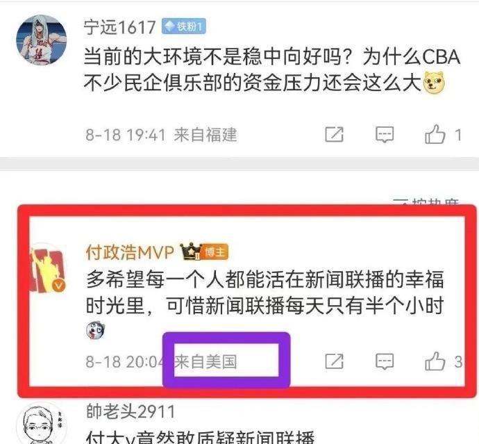Reply to 宁远1617's comment via speech bubble
This screenshot has width=479, height=444.
click(385, 135)
